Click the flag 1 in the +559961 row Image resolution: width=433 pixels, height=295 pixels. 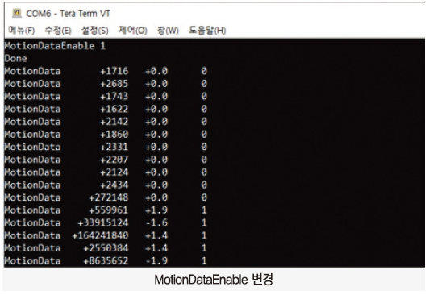pos(204,210)
